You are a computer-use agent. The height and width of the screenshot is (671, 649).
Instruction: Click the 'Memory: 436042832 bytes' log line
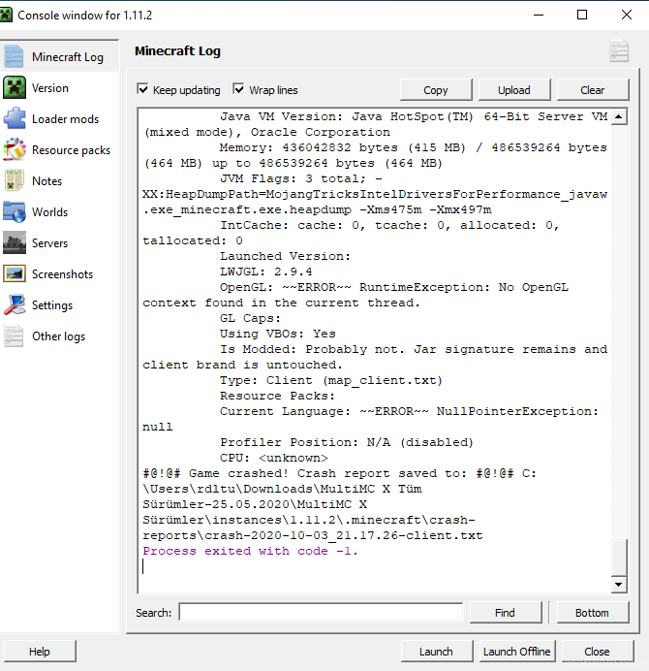pyautogui.click(x=413, y=147)
